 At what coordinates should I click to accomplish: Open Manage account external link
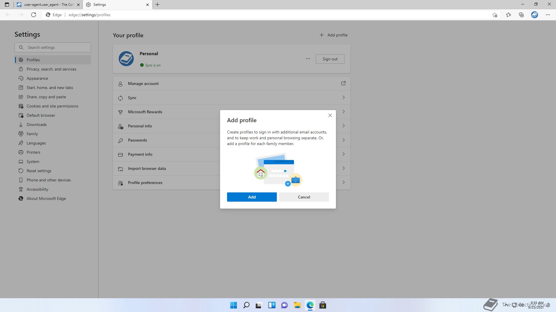tap(343, 83)
